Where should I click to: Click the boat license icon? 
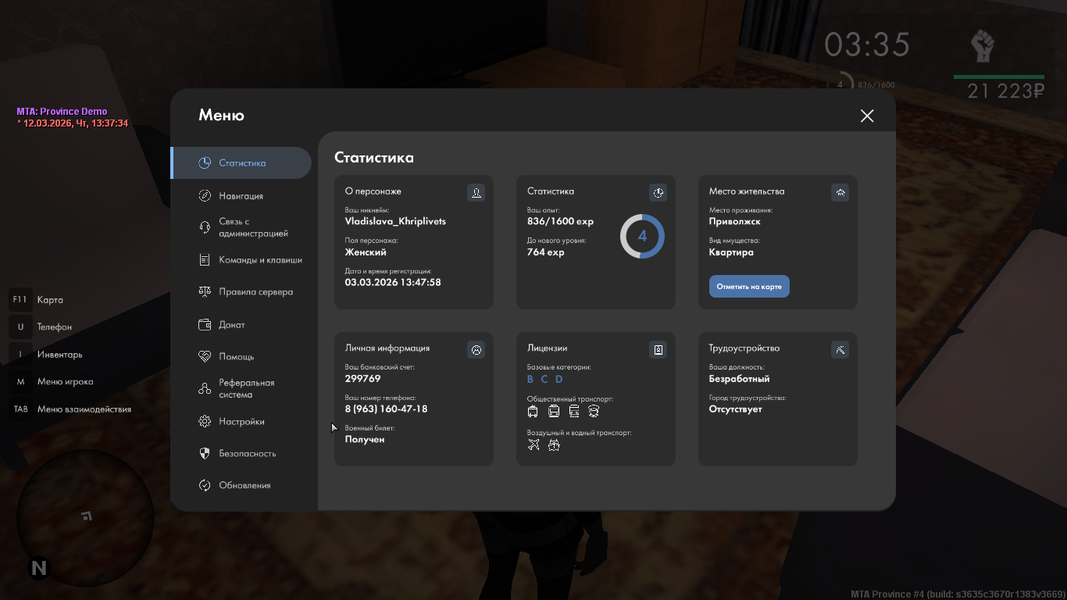(x=554, y=445)
